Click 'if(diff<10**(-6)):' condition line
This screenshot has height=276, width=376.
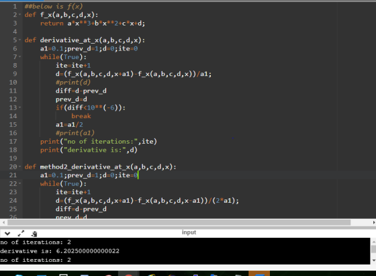click(x=91, y=107)
